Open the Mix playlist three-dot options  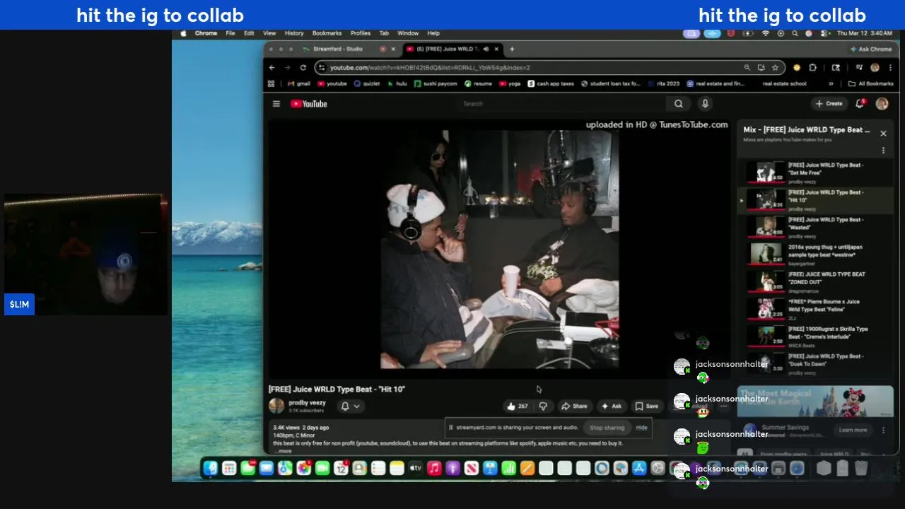(x=883, y=150)
